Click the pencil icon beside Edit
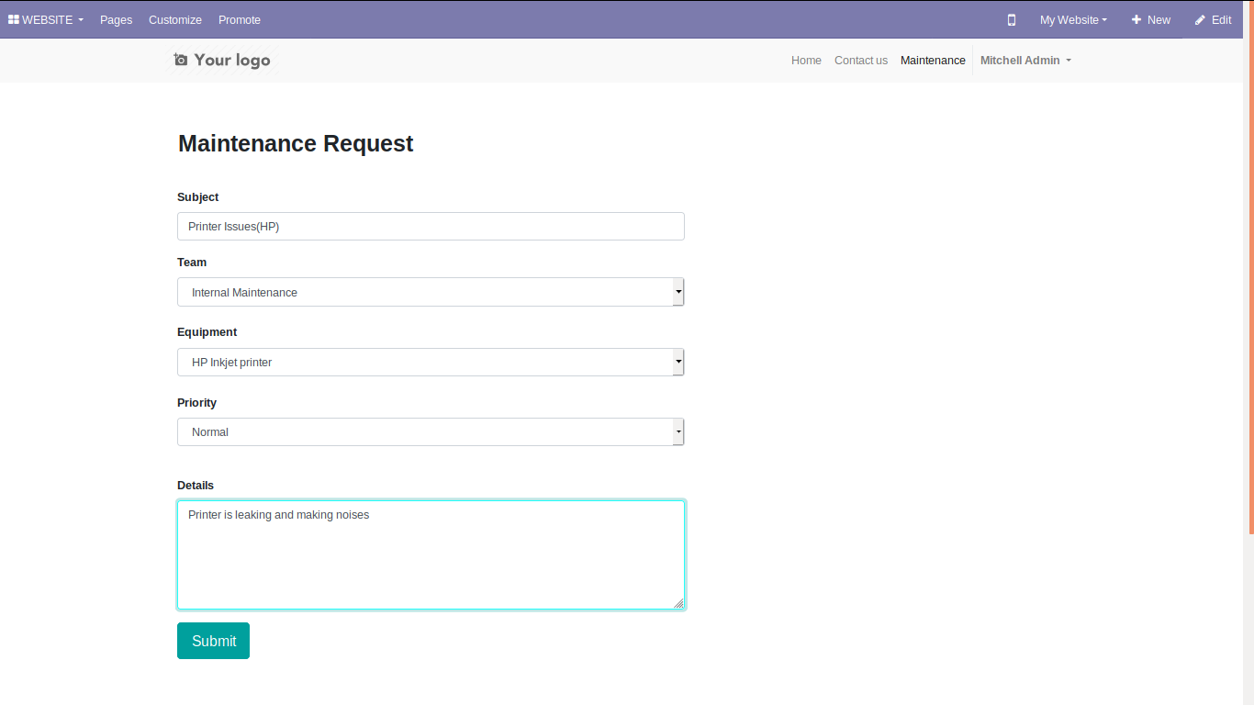The height and width of the screenshot is (705, 1254). point(1200,19)
